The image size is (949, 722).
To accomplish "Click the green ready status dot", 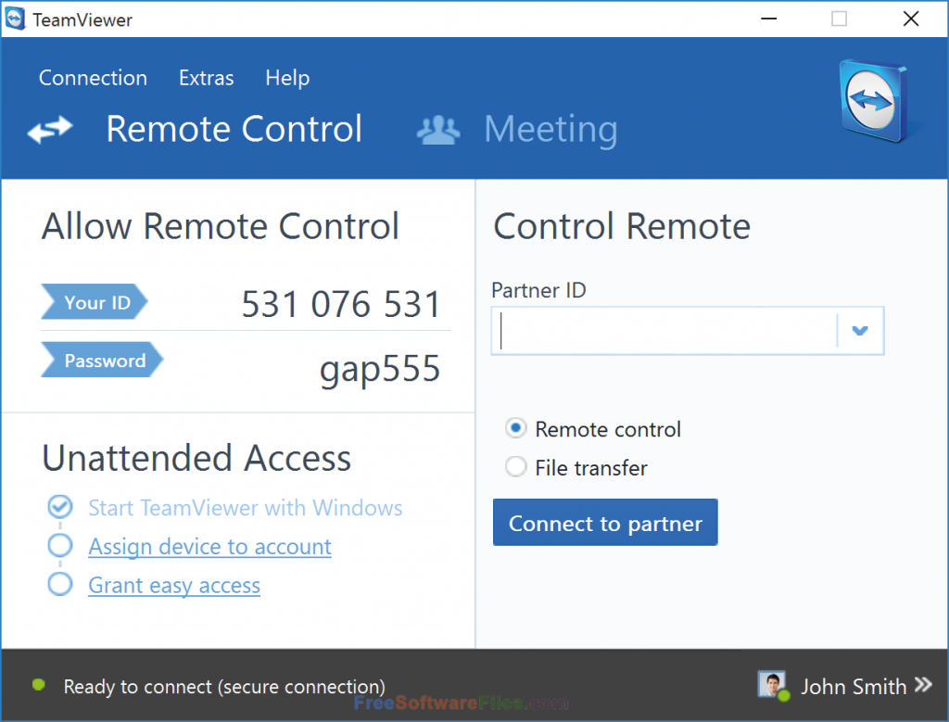I will click(x=36, y=686).
